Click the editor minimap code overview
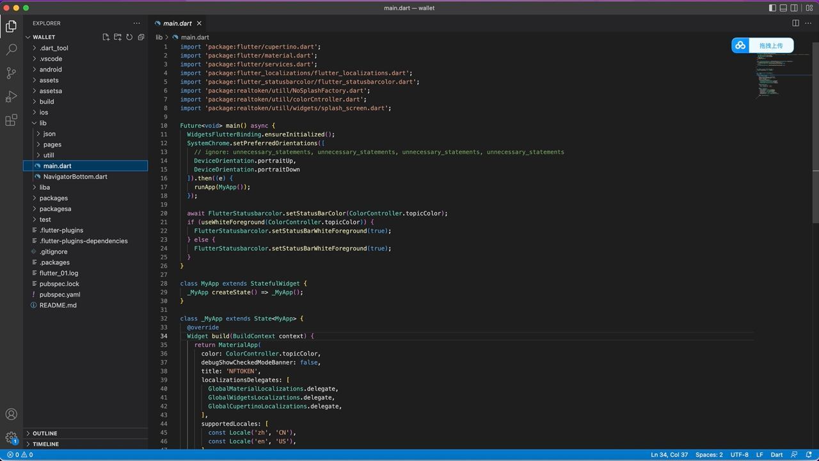Image resolution: width=819 pixels, height=461 pixels. [782, 77]
